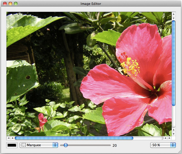The image size is (182, 154).
Task: Zoom the window with the green button
Action: click(16, 4)
